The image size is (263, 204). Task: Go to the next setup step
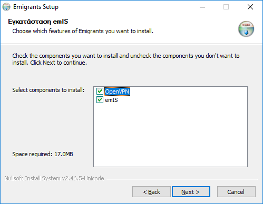tap(191, 192)
